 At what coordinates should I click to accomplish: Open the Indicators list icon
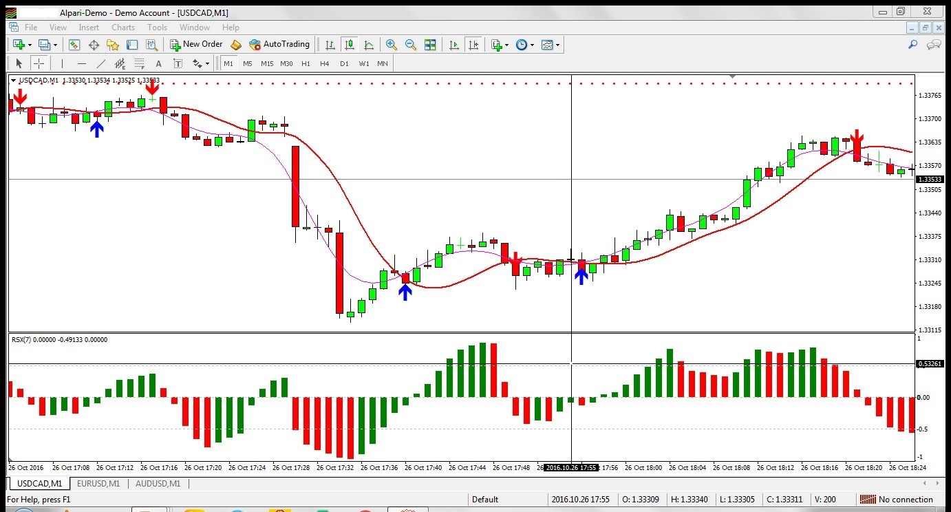point(496,45)
